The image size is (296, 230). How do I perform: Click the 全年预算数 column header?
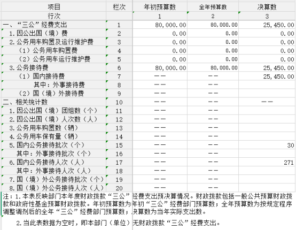click(x=213, y=7)
